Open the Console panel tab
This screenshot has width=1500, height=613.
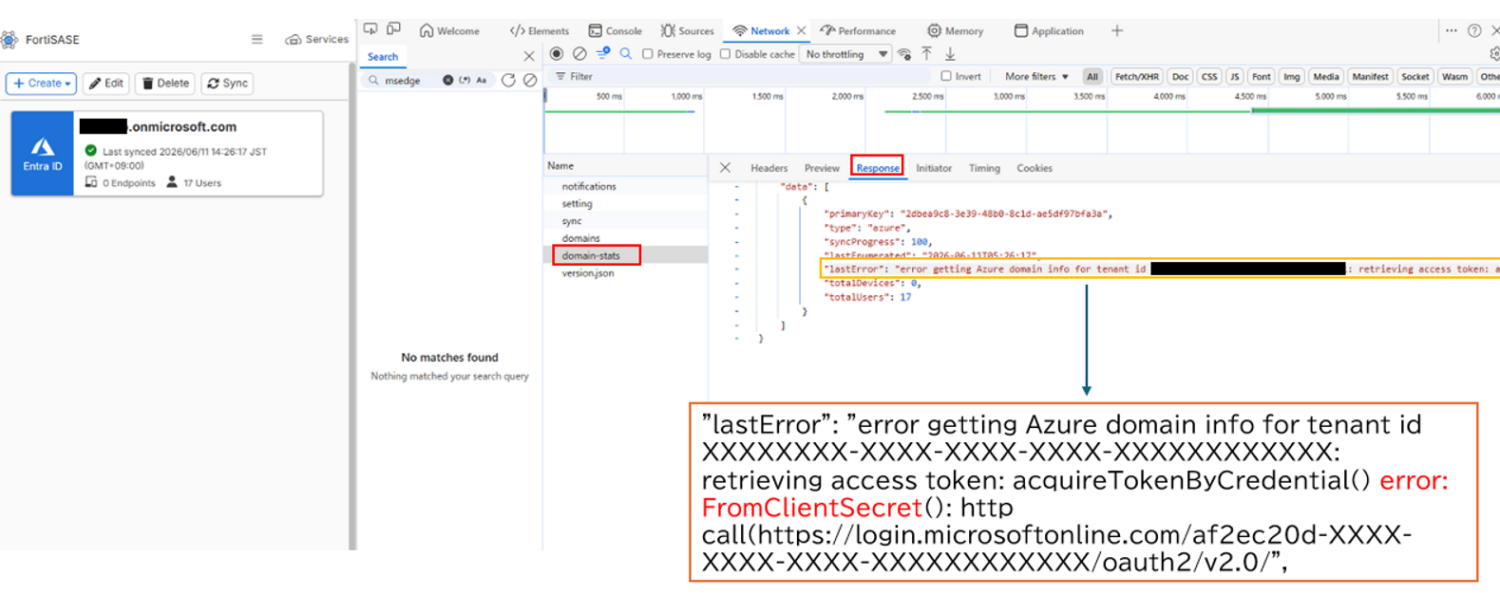(x=616, y=30)
